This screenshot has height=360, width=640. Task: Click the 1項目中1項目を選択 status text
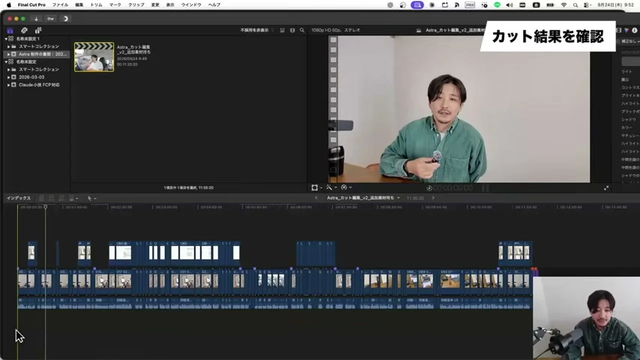188,187
